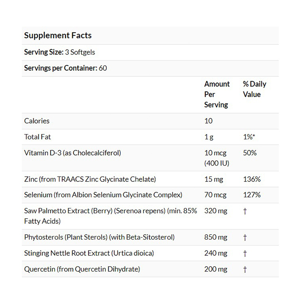Click the 136% daily value for Zinc
The width and height of the screenshot is (303, 303).
(251, 179)
